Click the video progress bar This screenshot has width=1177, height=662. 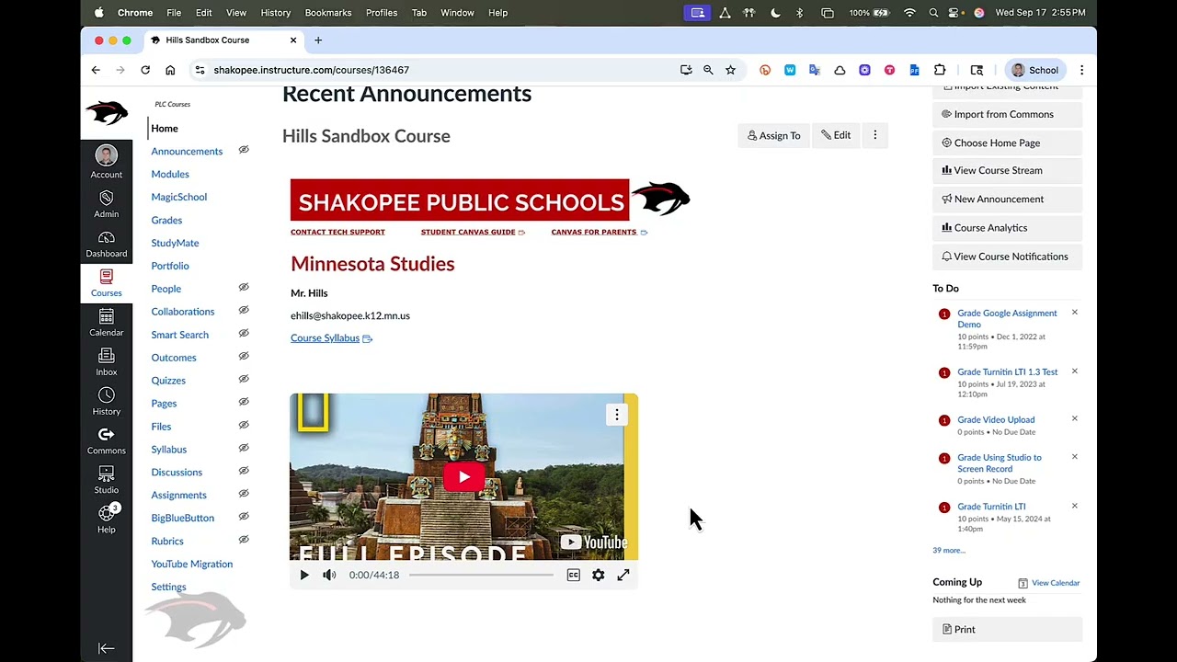(481, 575)
